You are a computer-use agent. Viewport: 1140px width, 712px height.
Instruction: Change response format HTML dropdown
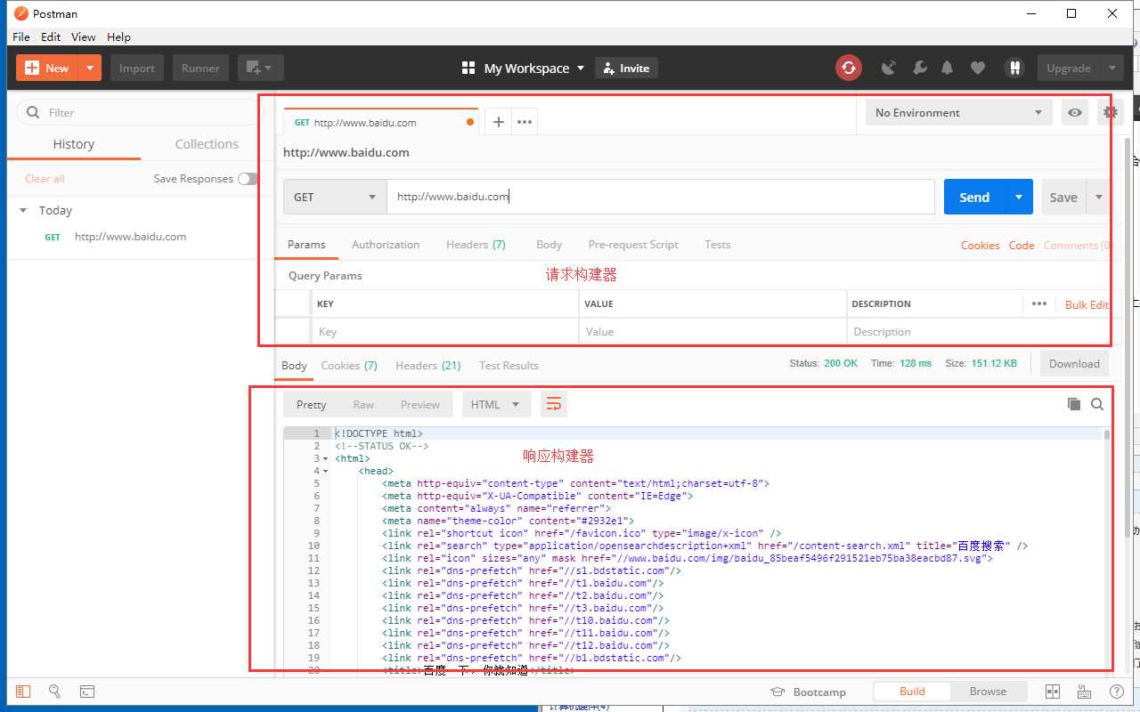496,404
